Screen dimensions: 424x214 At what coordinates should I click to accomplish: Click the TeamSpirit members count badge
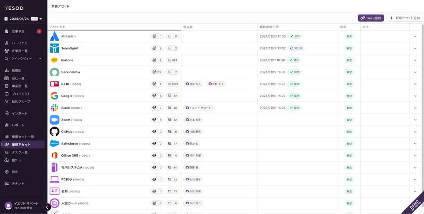coord(157,48)
